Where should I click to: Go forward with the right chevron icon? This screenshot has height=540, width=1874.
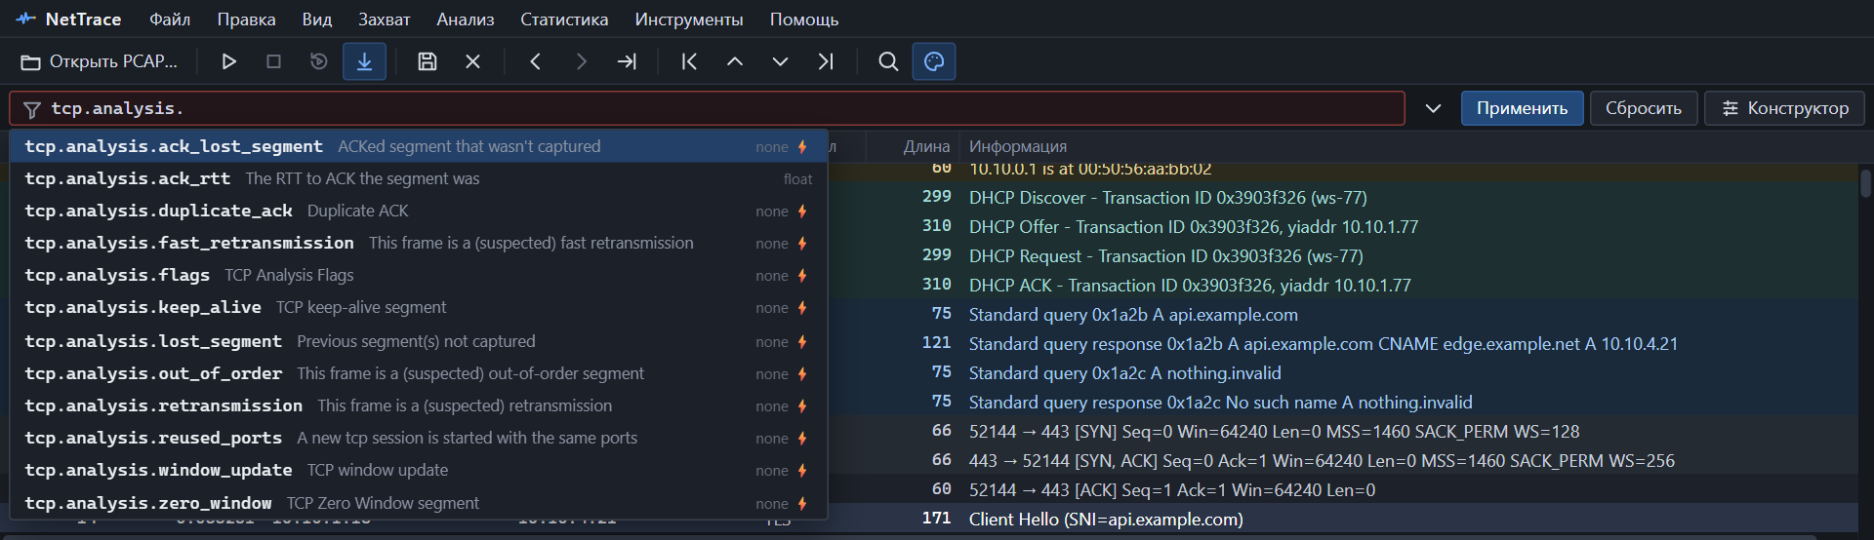pos(582,61)
